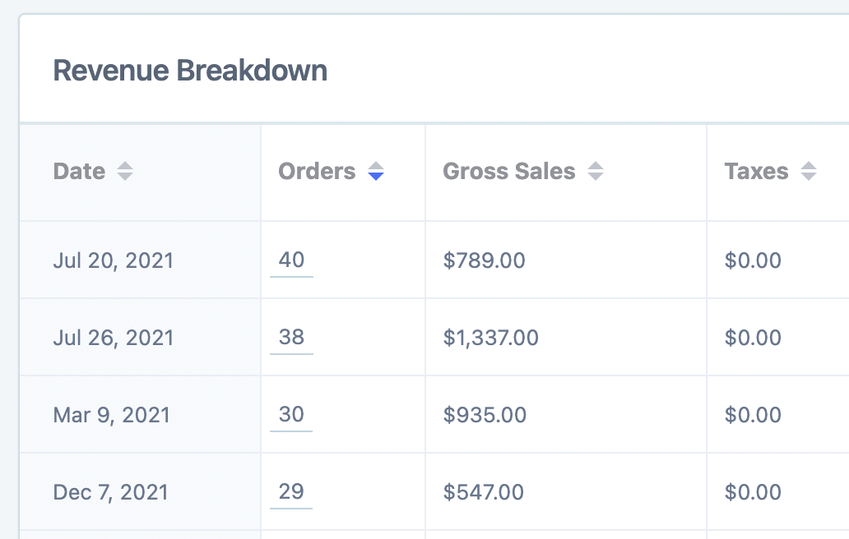The image size is (849, 539).
Task: Click the $1,337.00 gross sales value
Action: click(490, 337)
